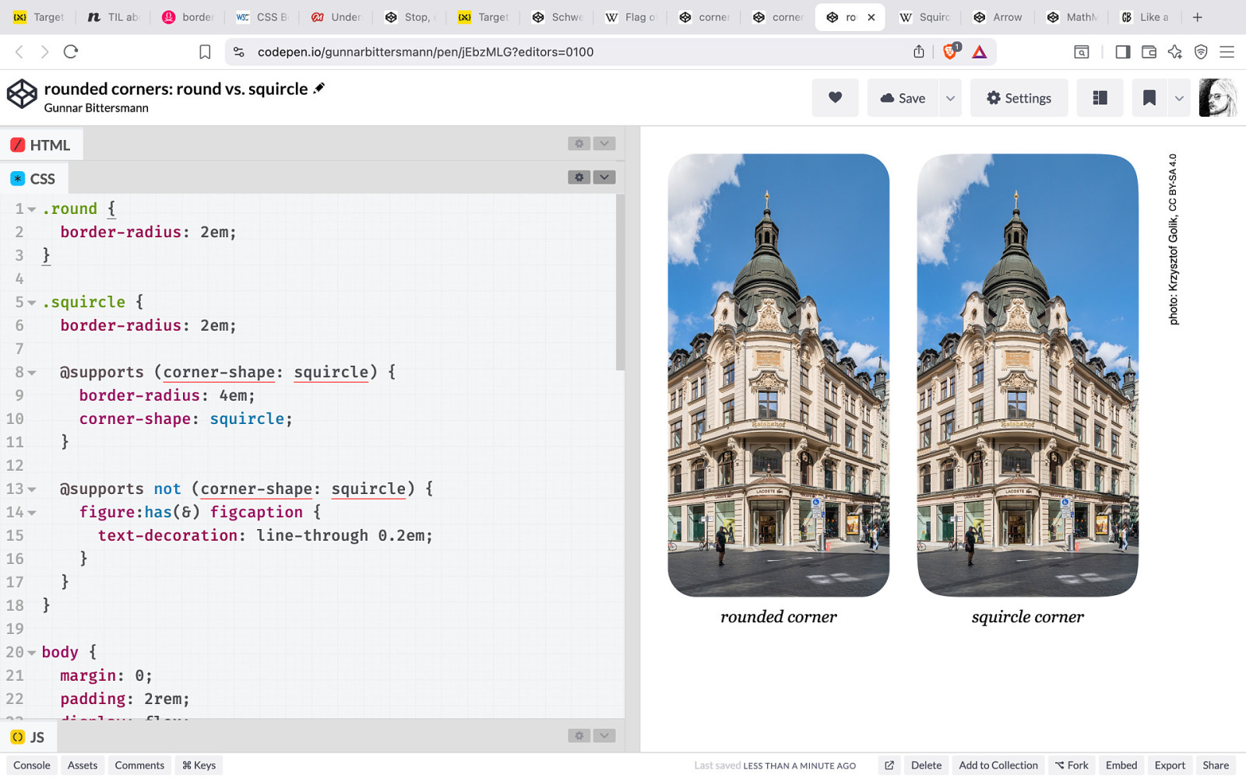Open pen Settings

[x=1019, y=98]
